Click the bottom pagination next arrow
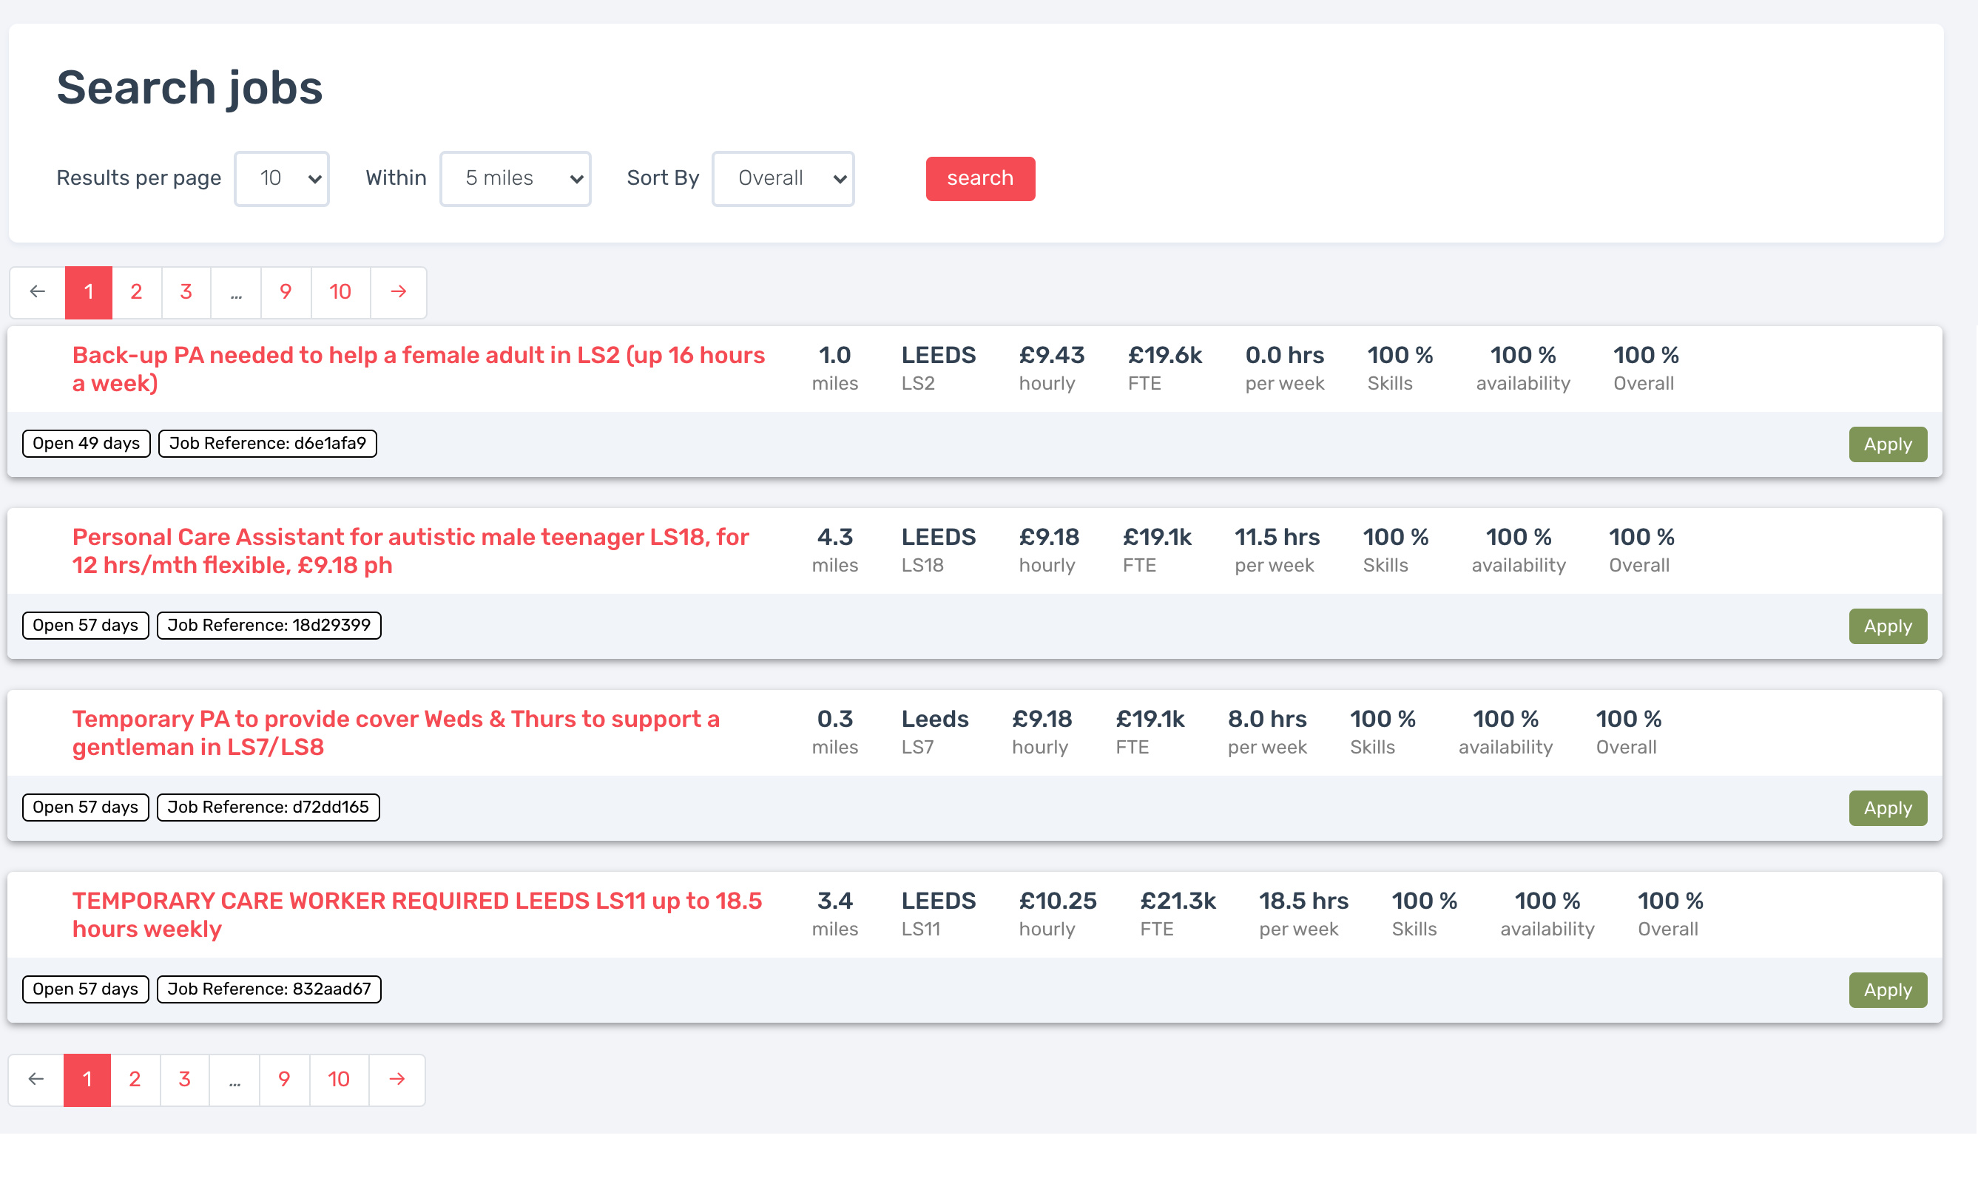The width and height of the screenshot is (1978, 1195). tap(396, 1079)
